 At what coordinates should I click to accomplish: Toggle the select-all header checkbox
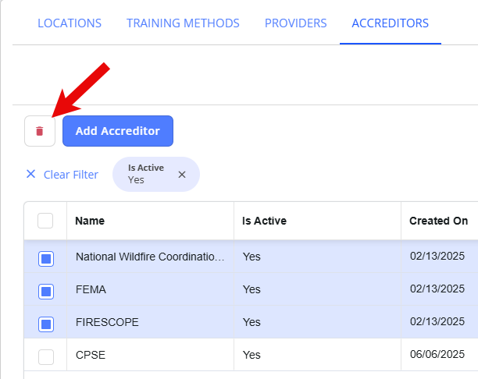tap(45, 221)
